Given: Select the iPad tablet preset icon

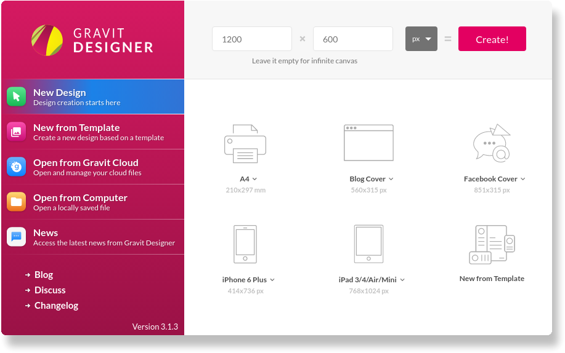Looking at the screenshot, I should pyautogui.click(x=368, y=244).
